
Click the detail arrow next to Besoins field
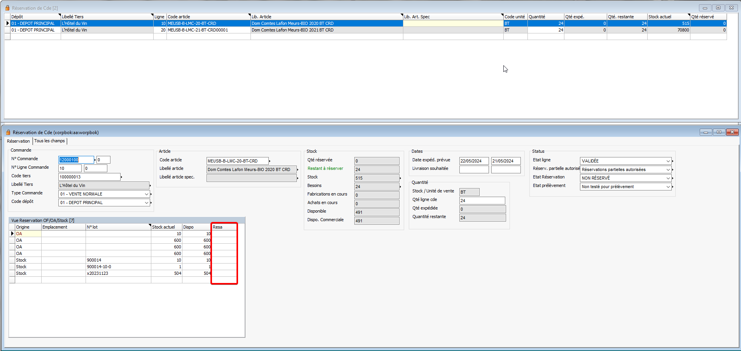(x=400, y=187)
